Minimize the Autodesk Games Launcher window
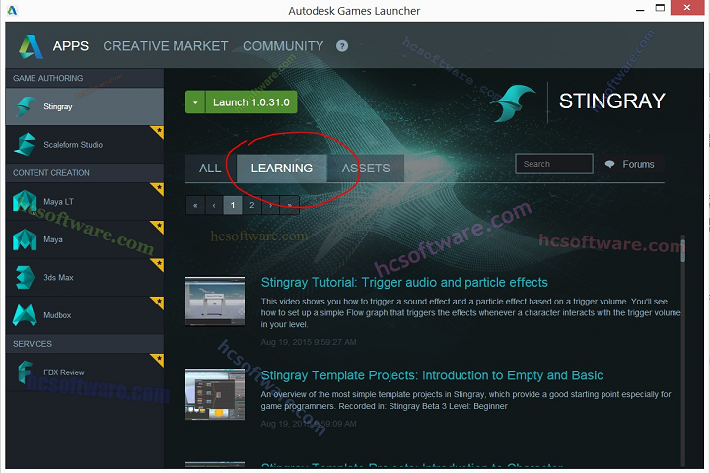 click(x=640, y=9)
